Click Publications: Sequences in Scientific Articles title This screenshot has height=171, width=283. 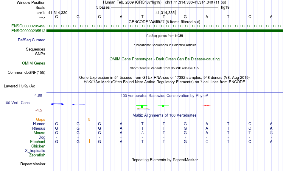point(164,45)
